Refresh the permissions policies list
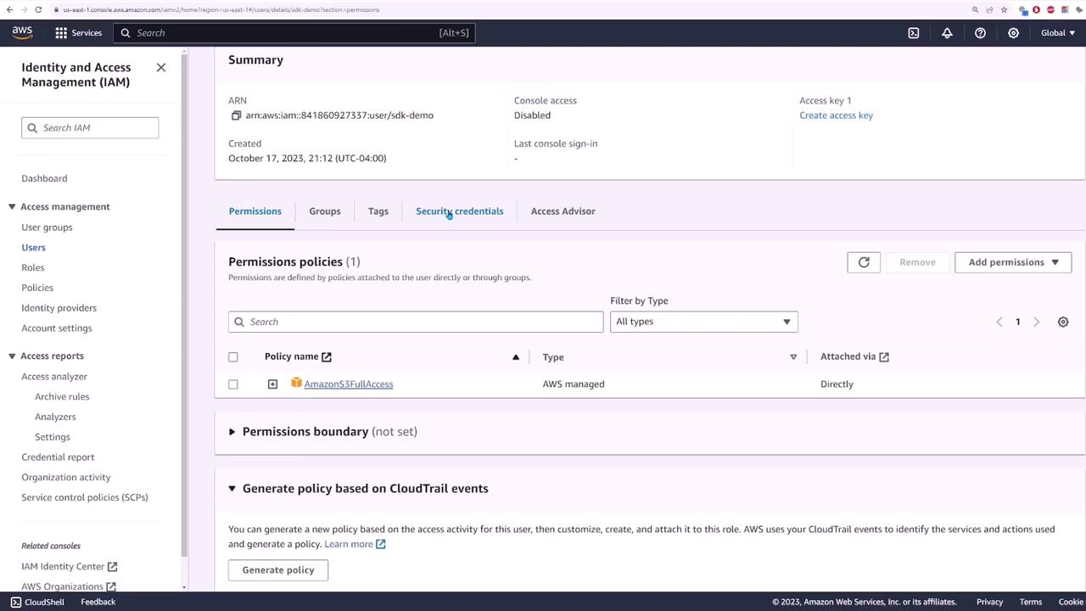 [x=864, y=262]
